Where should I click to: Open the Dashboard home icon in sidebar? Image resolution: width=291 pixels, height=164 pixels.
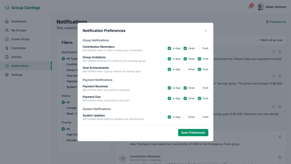6,21
